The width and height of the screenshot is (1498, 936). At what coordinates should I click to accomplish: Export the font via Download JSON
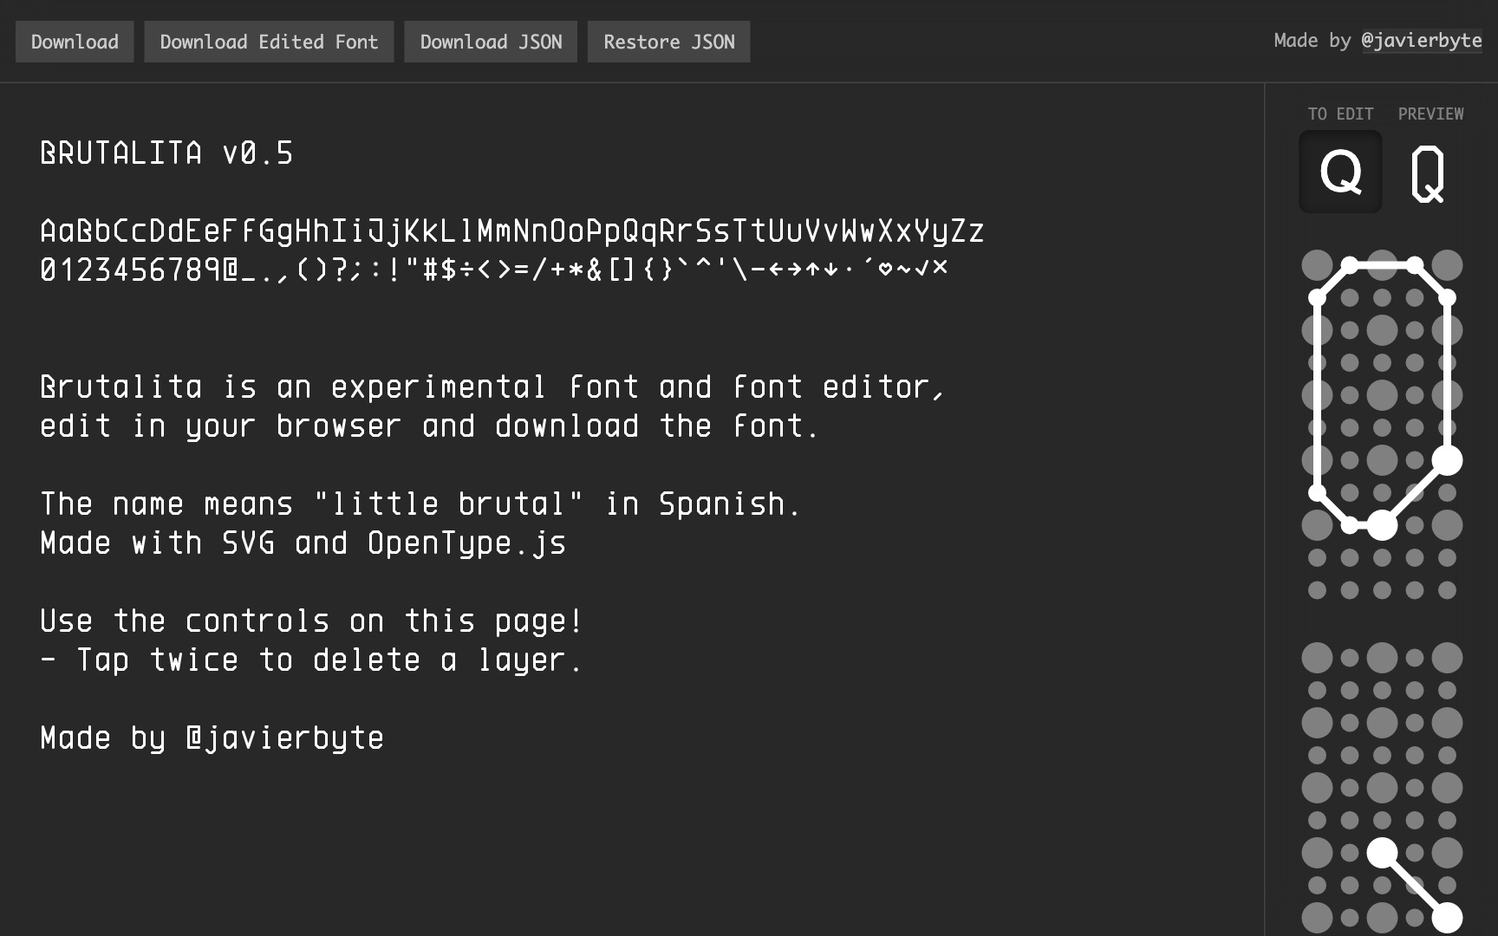tap(491, 42)
